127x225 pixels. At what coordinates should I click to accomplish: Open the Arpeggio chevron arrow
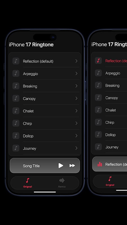[76, 73]
